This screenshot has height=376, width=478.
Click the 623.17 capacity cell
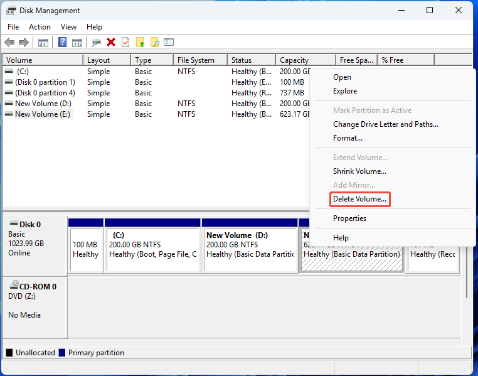click(x=294, y=114)
